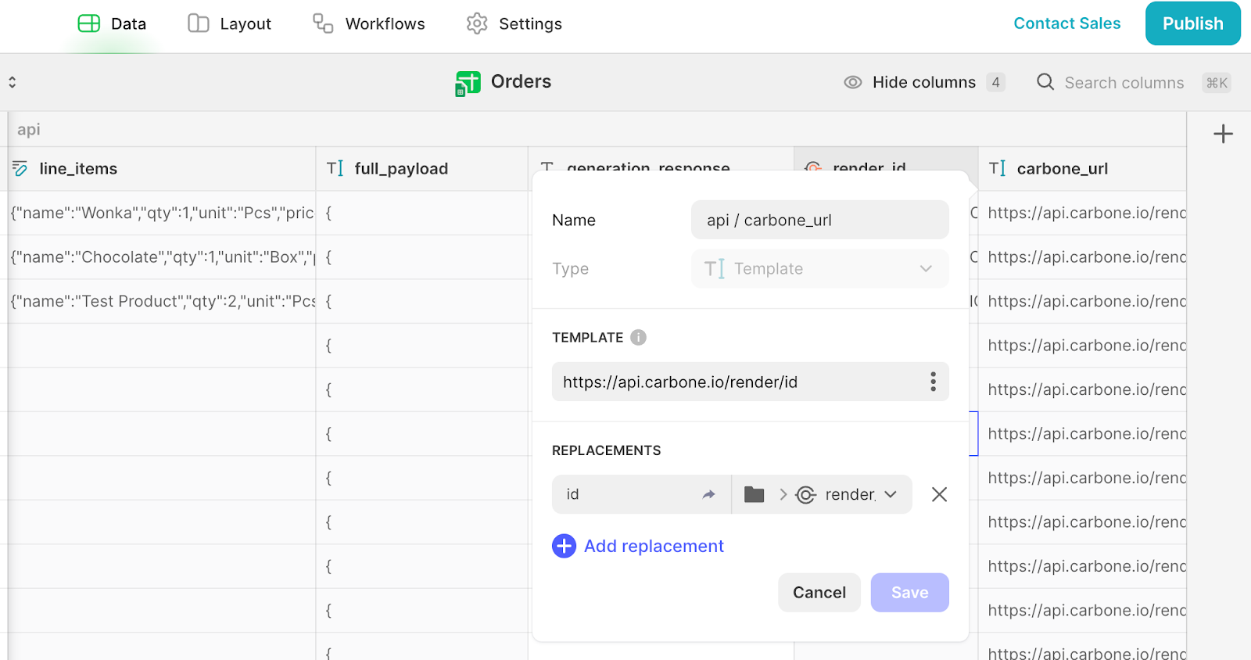The height and width of the screenshot is (660, 1251).
Task: Remove the id replacement with X
Action: [x=939, y=494]
